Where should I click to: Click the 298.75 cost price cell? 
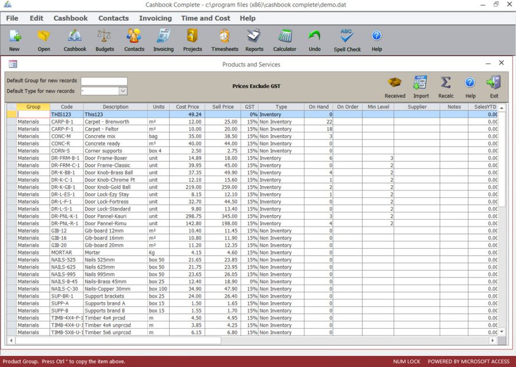pyautogui.click(x=187, y=216)
